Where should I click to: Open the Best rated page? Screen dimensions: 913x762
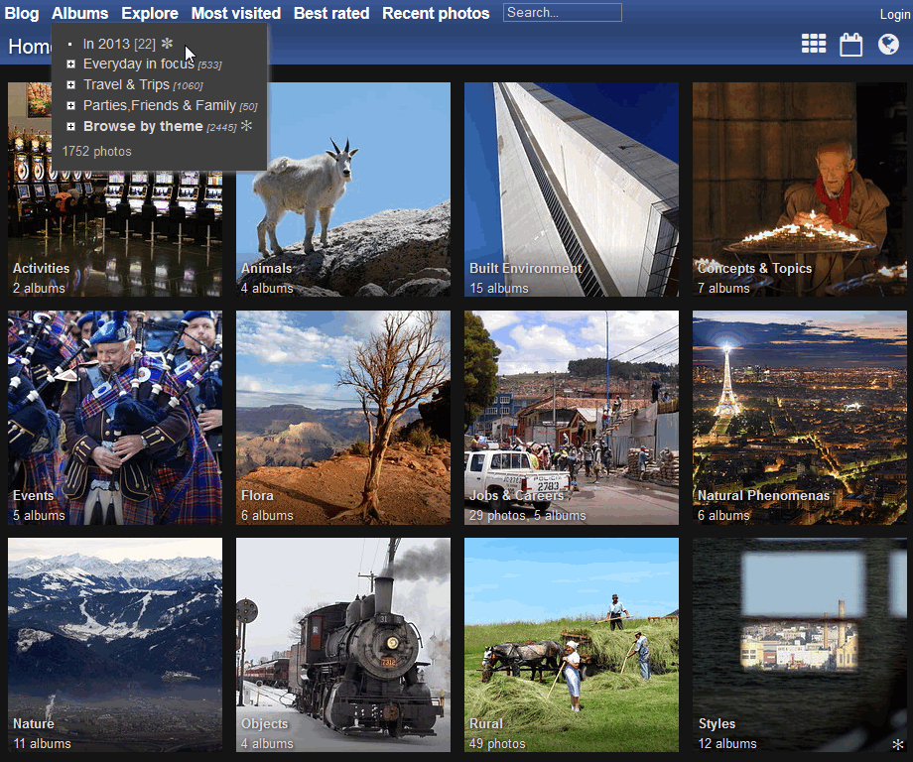[331, 13]
